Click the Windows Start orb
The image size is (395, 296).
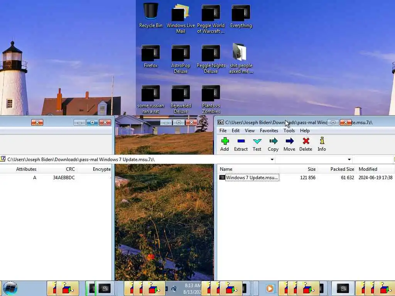(10, 288)
